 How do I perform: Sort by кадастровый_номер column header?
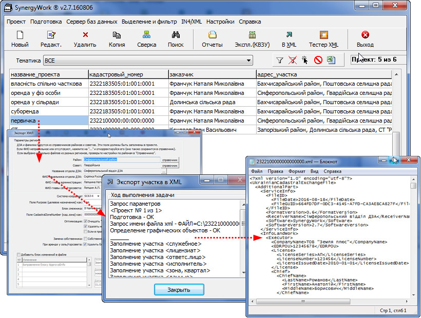(128, 74)
